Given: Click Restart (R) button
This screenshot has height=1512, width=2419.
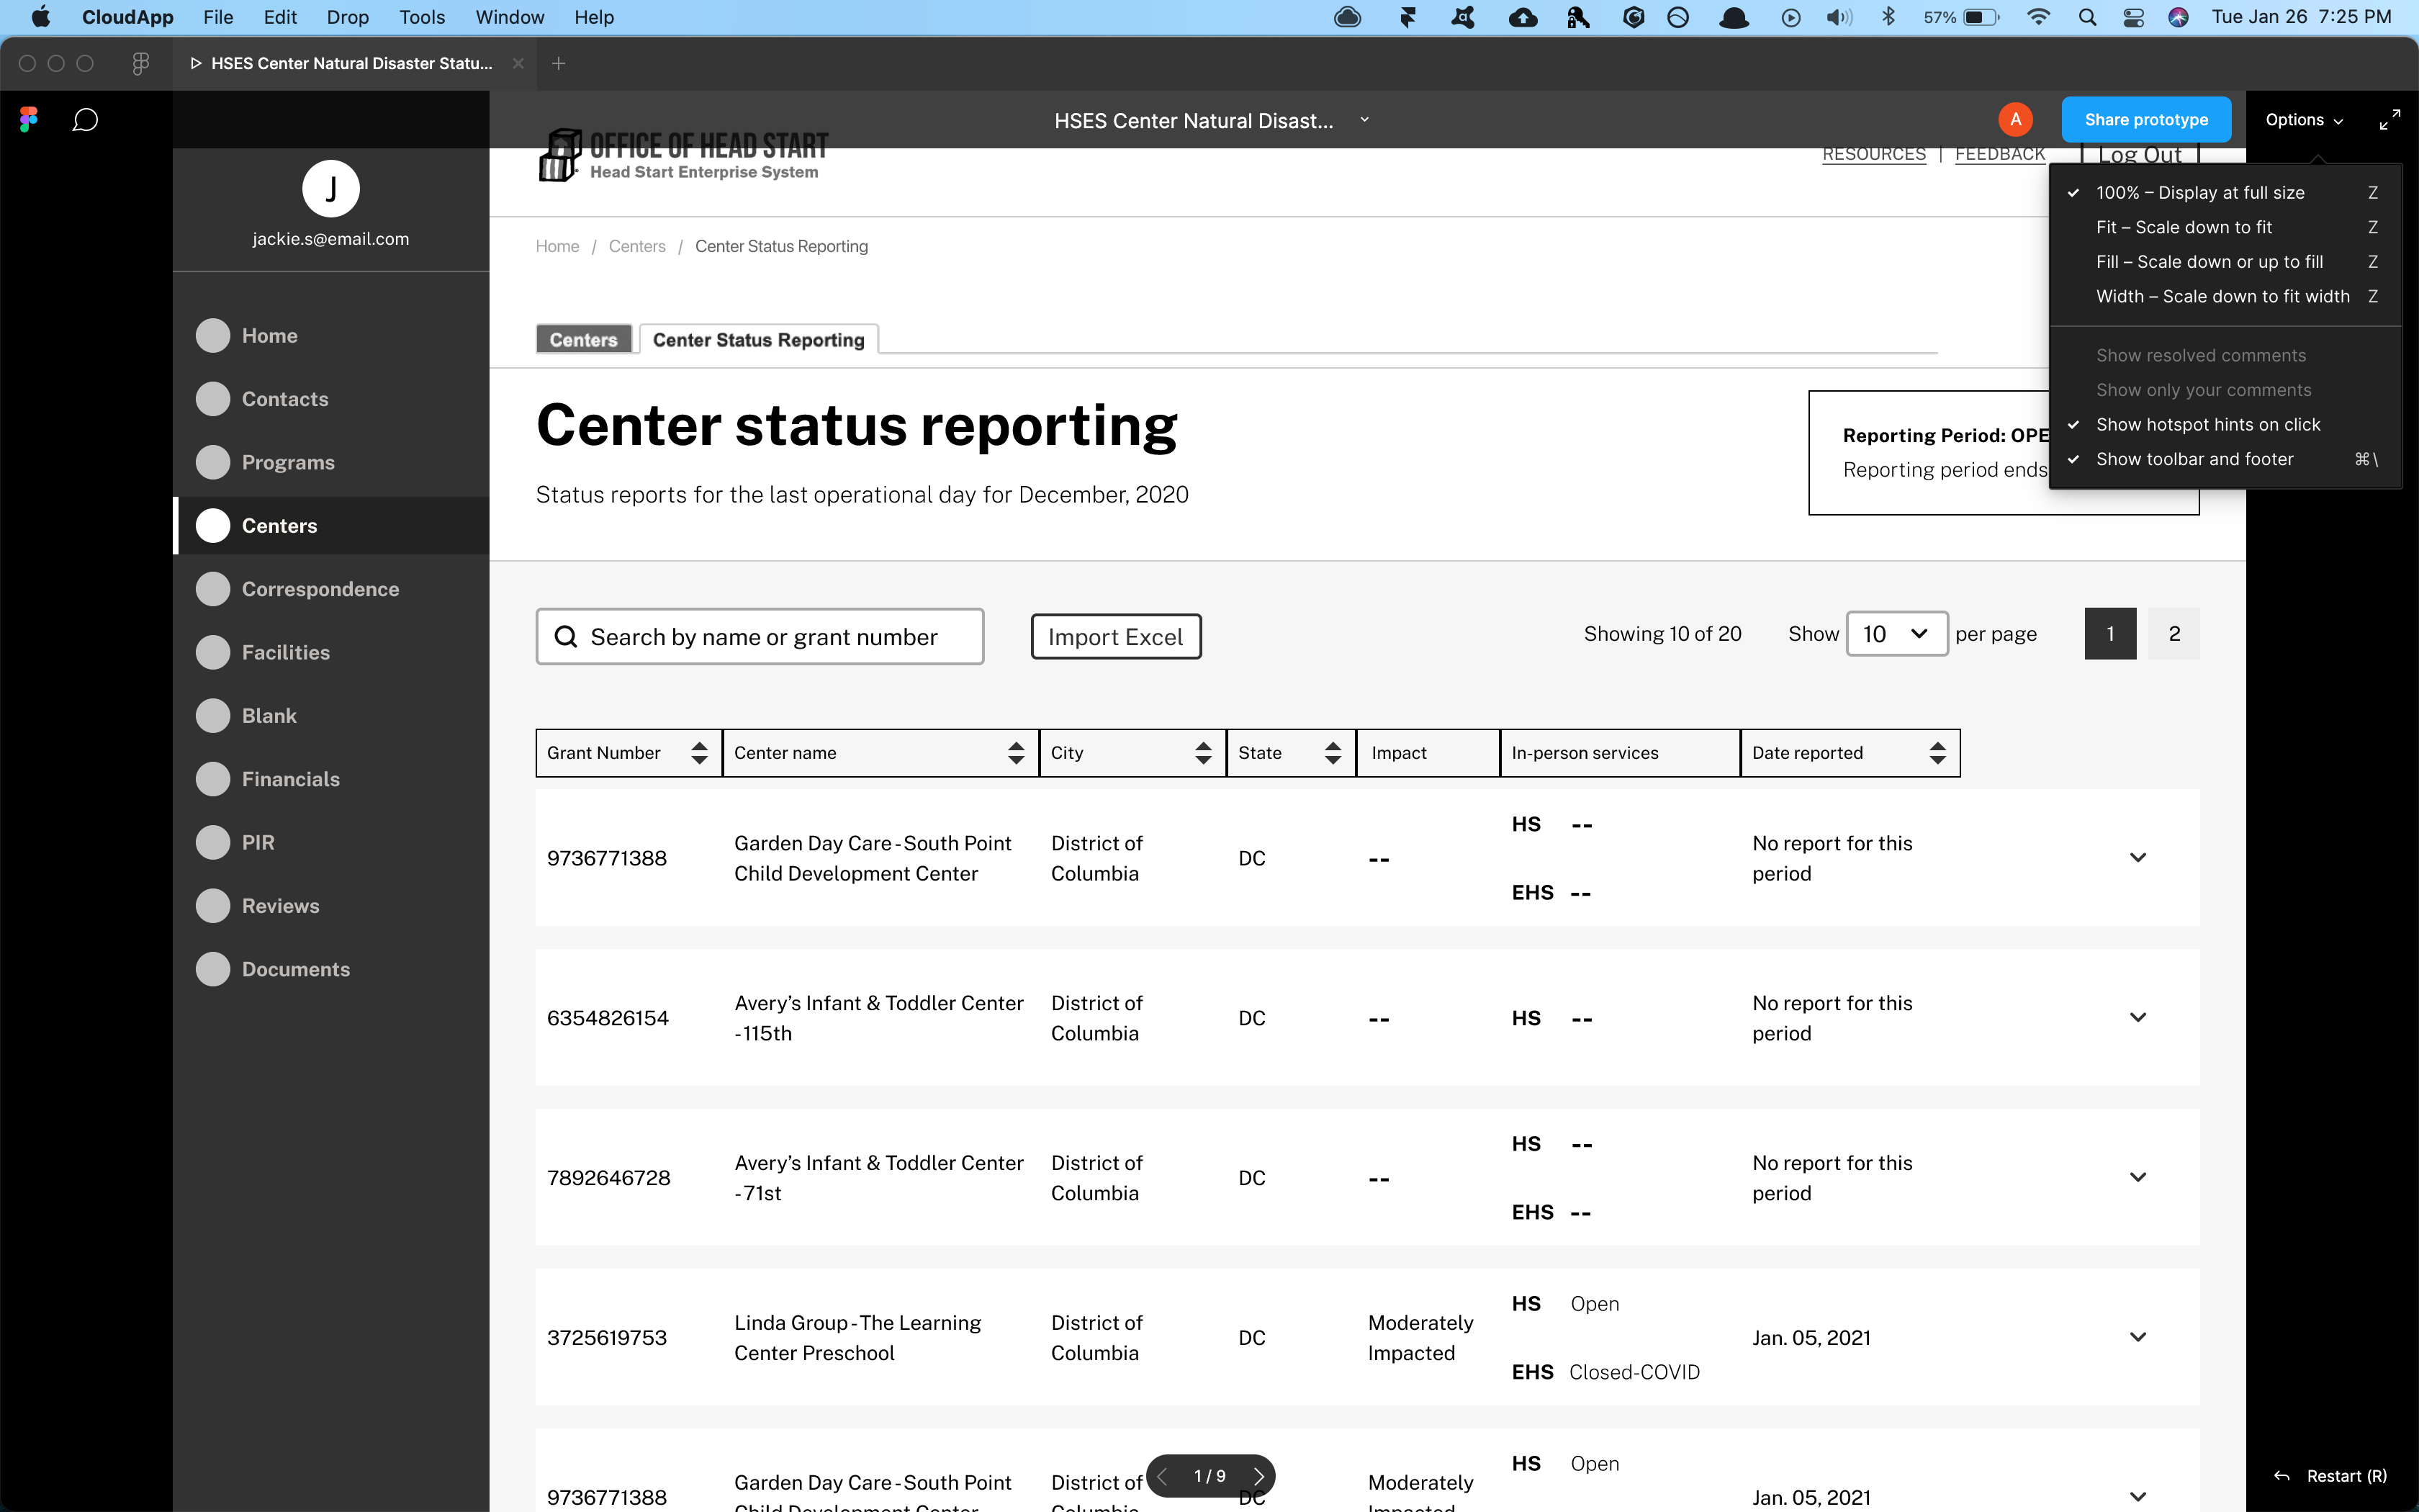Looking at the screenshot, I should coord(2331,1476).
